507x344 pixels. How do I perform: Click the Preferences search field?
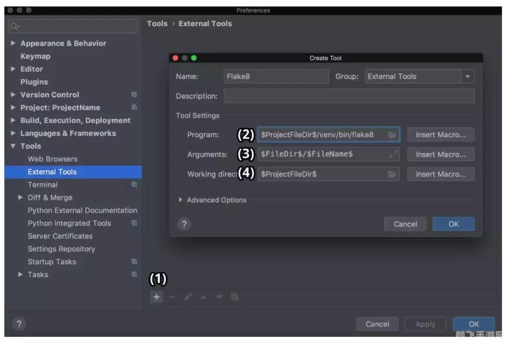(73, 26)
